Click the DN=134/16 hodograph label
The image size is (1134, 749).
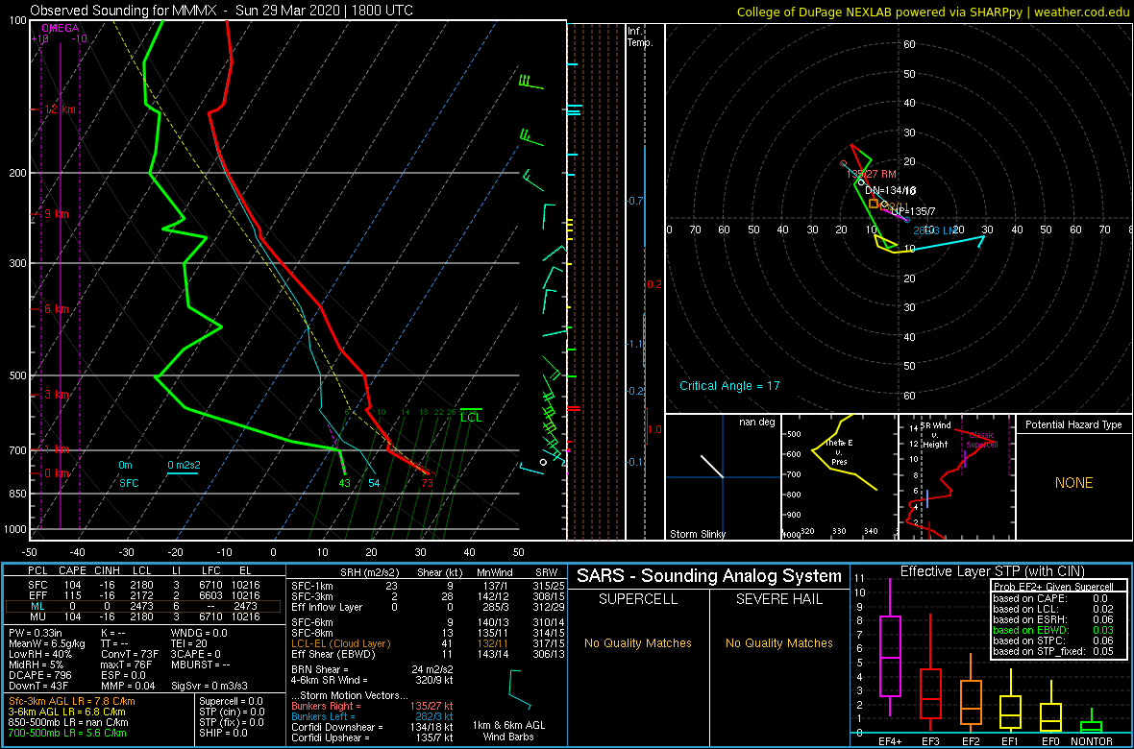[891, 191]
